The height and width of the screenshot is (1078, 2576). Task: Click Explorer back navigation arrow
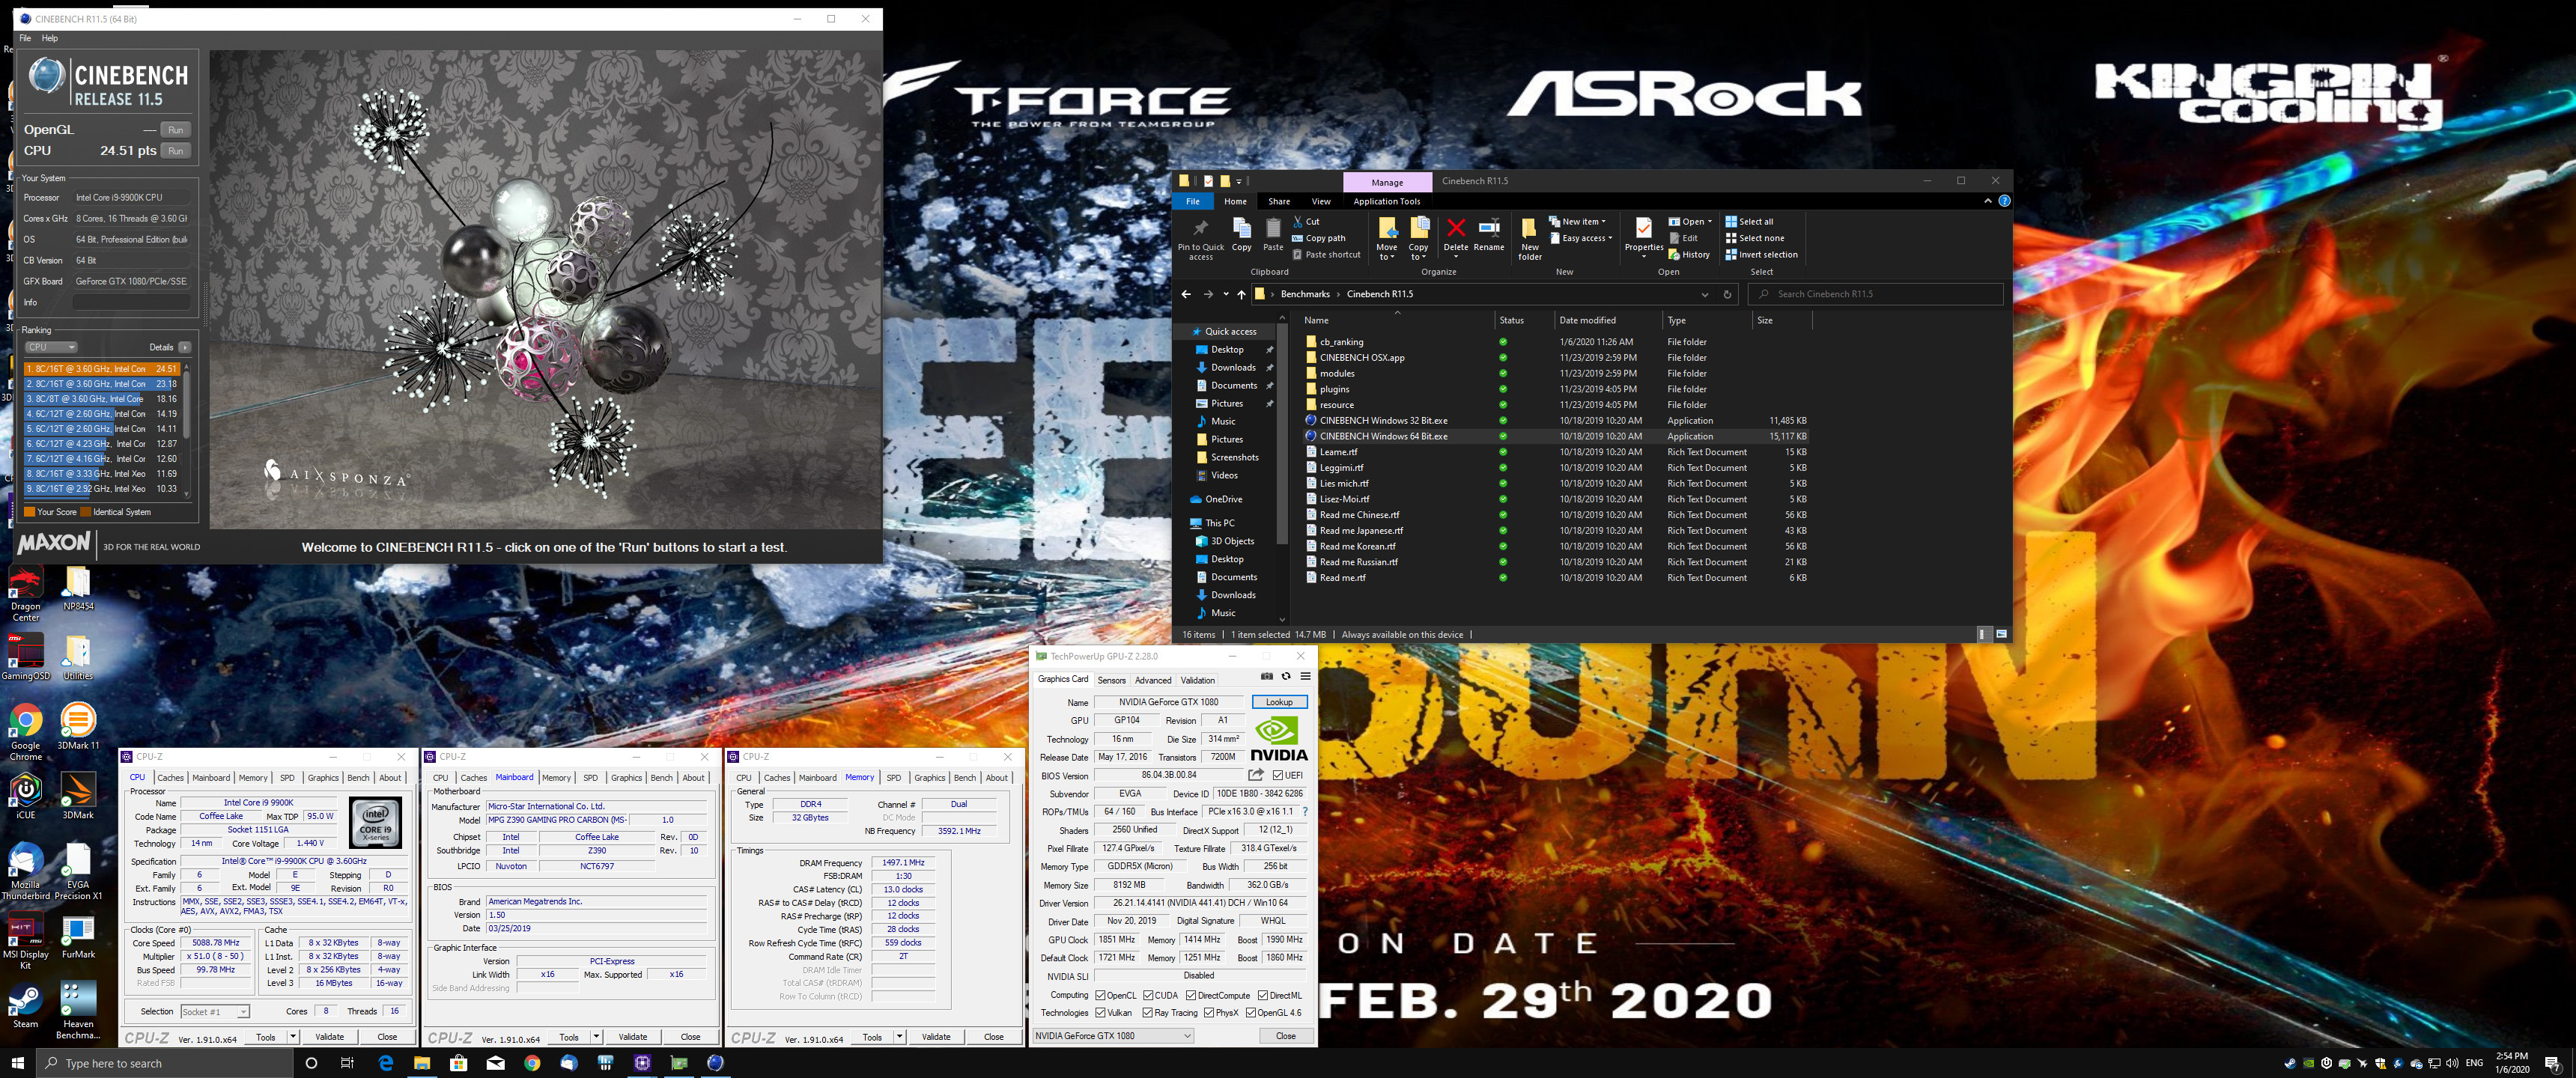coord(1186,294)
